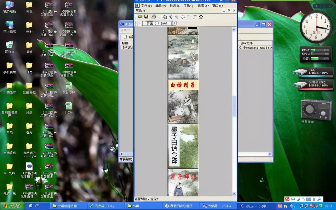Click the CPU and memory meter gadget
336x210 pixels.
coord(316,54)
